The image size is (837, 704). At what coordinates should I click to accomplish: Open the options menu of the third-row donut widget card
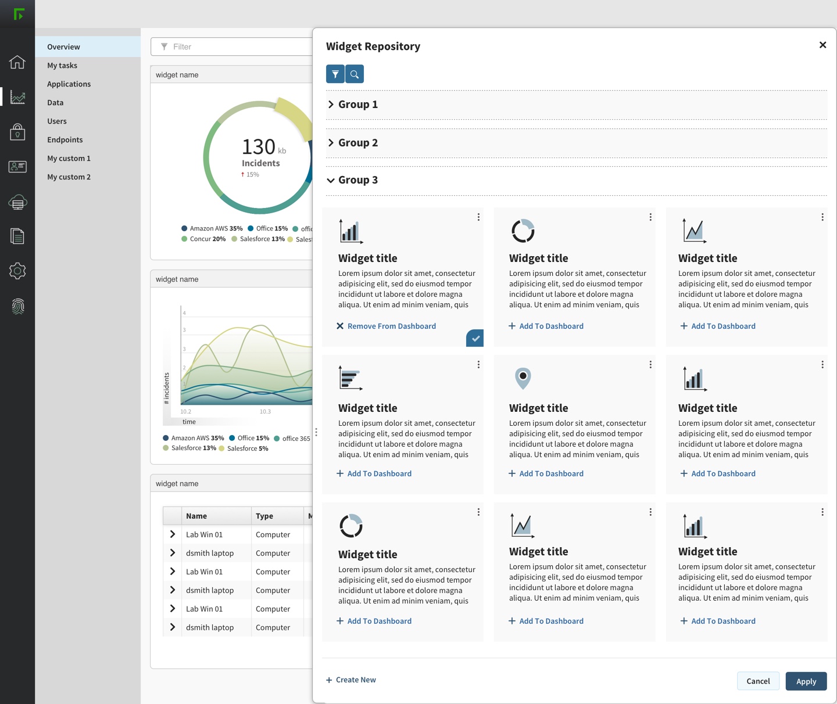tap(478, 512)
